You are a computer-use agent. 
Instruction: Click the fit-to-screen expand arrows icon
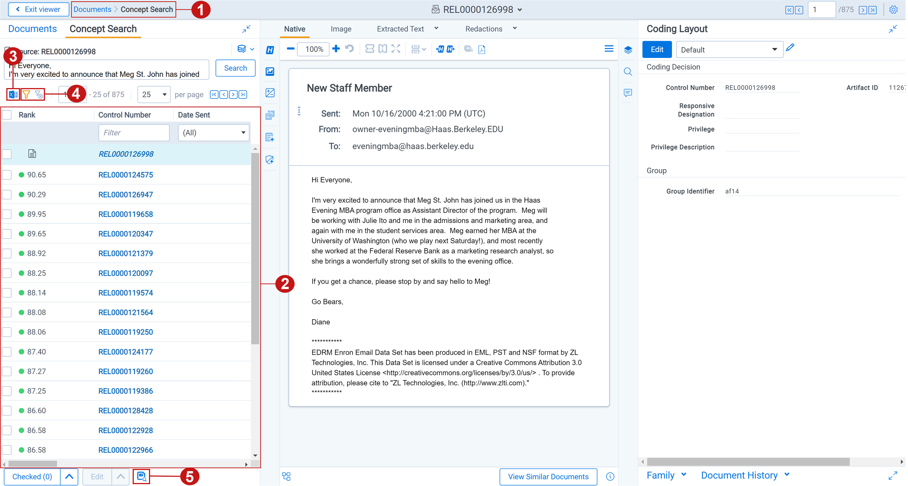396,49
